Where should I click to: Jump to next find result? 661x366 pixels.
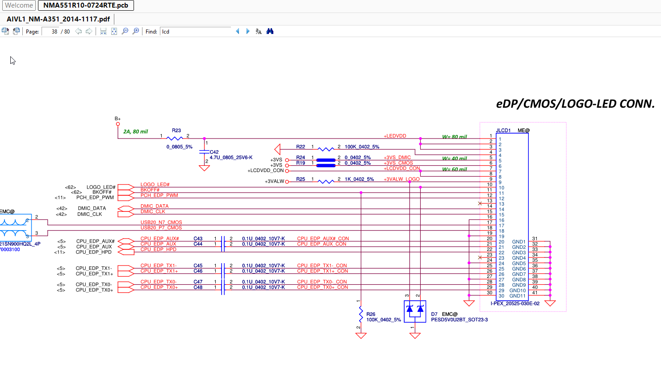pos(248,31)
